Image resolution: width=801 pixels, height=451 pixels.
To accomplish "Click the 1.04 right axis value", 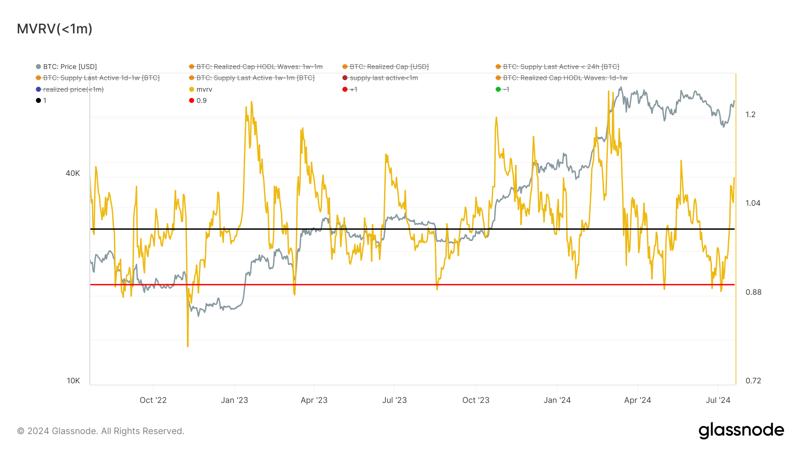I will [x=753, y=203].
